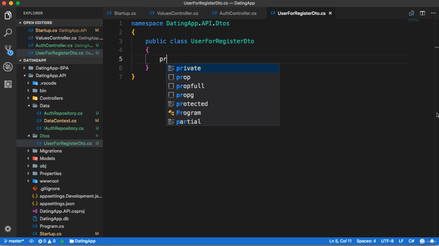Collapse the DATINGAPP workspace section
The image size is (439, 246).
point(60,61)
